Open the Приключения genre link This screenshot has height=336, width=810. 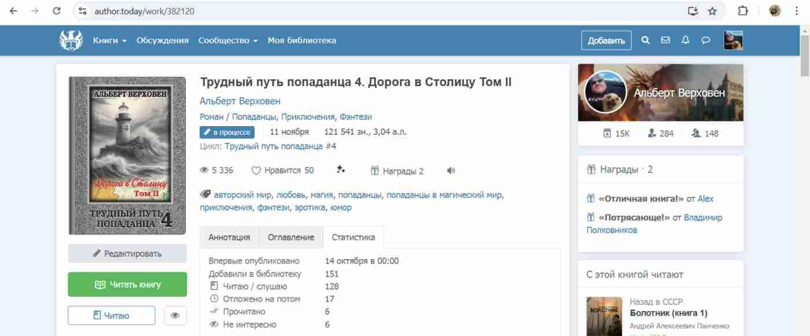(307, 117)
